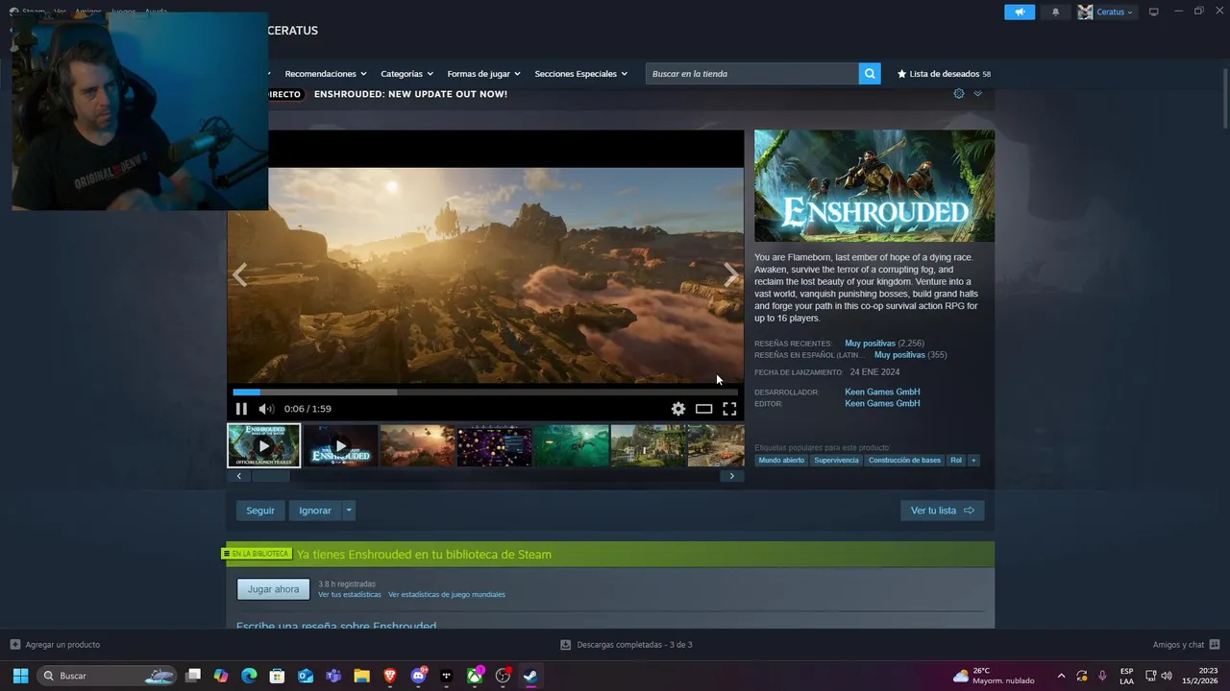Image resolution: width=1230 pixels, height=691 pixels.
Task: Open Lista de deseados
Action: click(944, 74)
